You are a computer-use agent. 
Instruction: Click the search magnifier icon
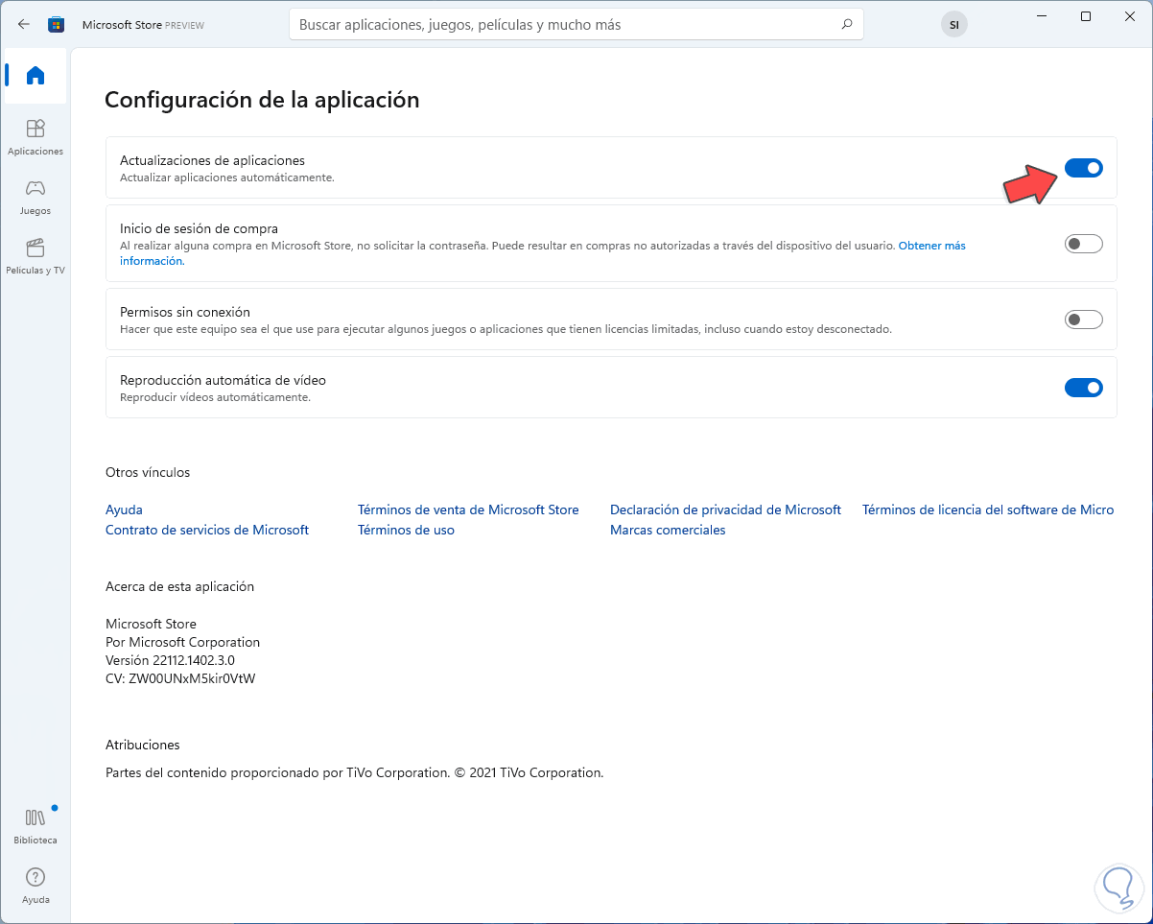[x=846, y=24]
